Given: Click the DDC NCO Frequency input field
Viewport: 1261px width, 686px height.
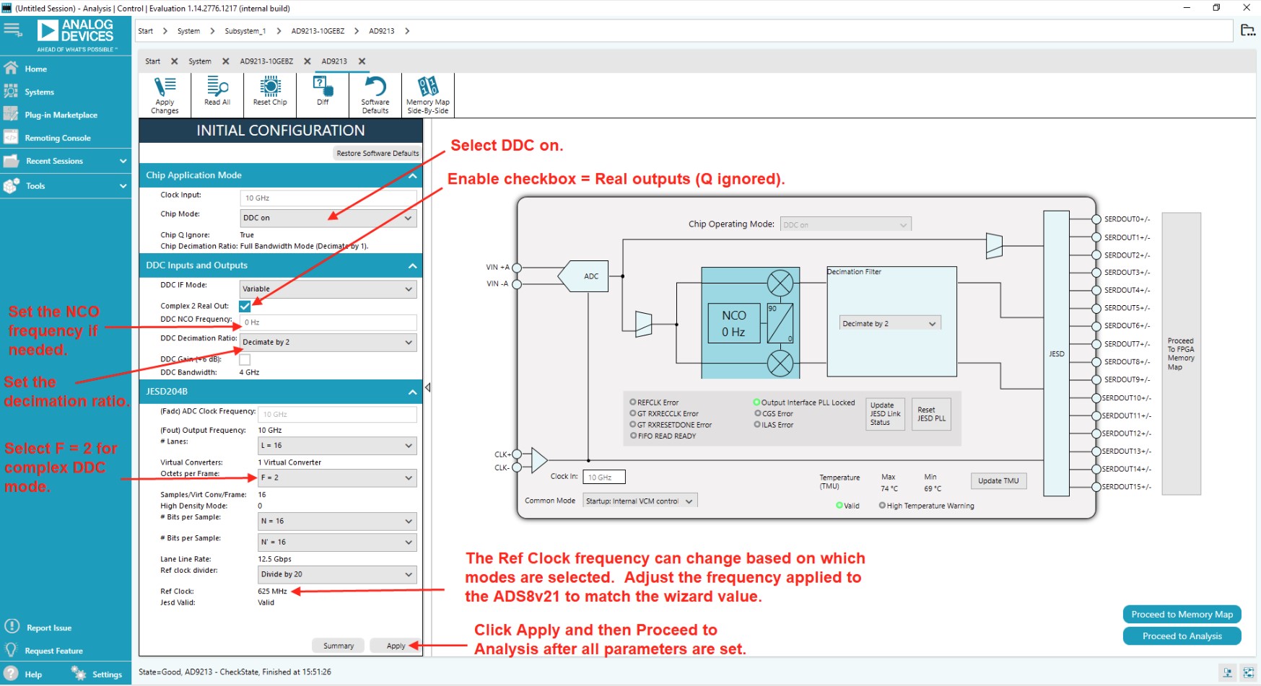Looking at the screenshot, I should [328, 322].
